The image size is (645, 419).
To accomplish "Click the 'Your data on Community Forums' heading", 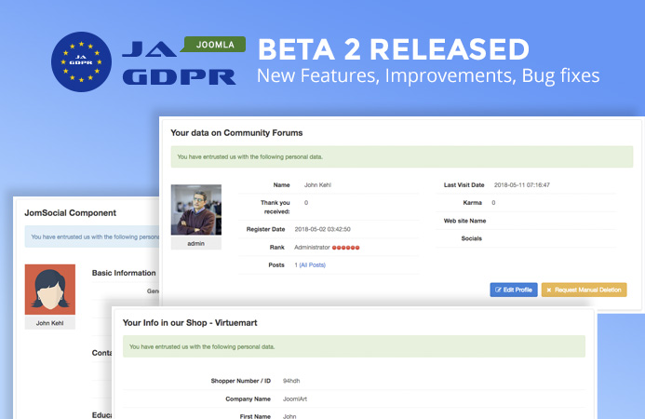I will tap(236, 133).
